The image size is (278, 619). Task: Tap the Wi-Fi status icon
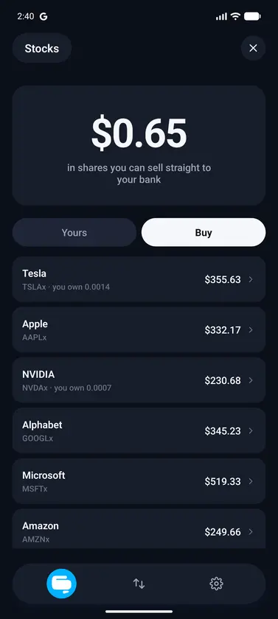tap(235, 16)
